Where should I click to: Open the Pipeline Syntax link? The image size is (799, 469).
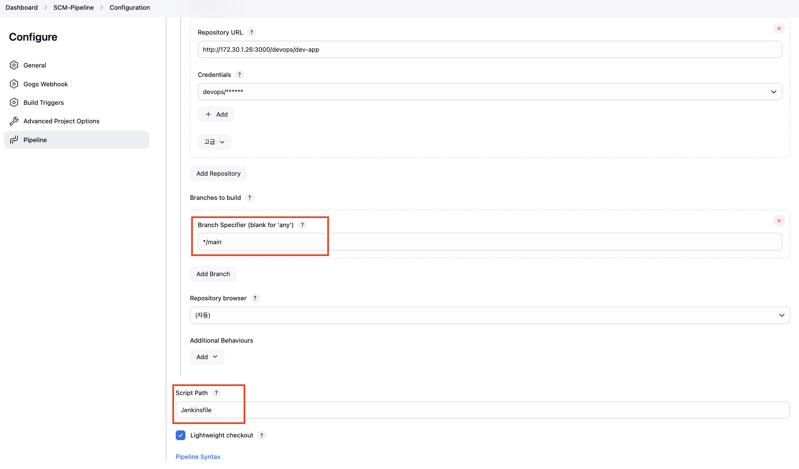[x=198, y=457]
